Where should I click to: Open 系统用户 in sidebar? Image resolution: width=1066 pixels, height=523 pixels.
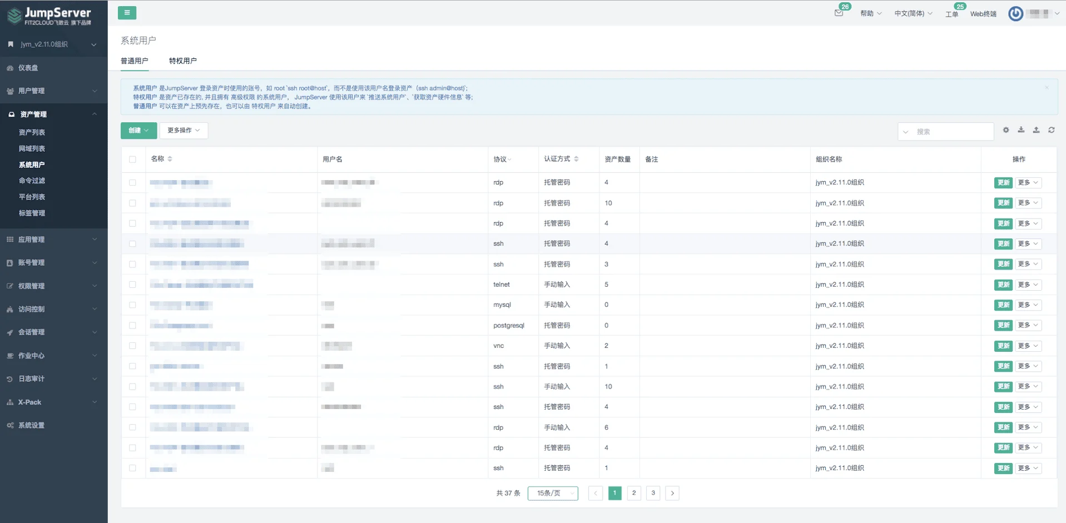[32, 165]
